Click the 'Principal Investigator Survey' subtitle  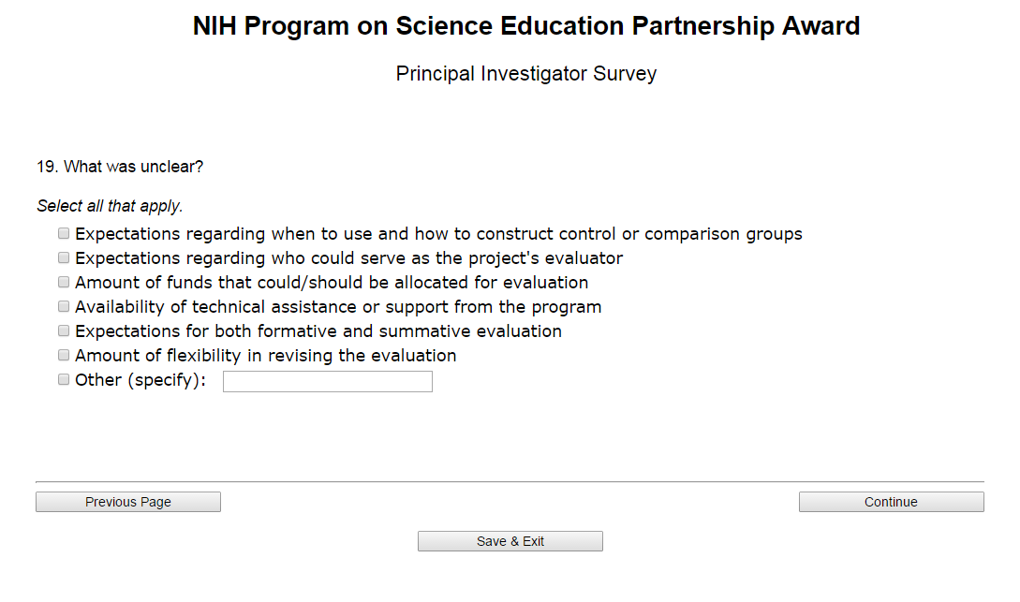click(525, 73)
